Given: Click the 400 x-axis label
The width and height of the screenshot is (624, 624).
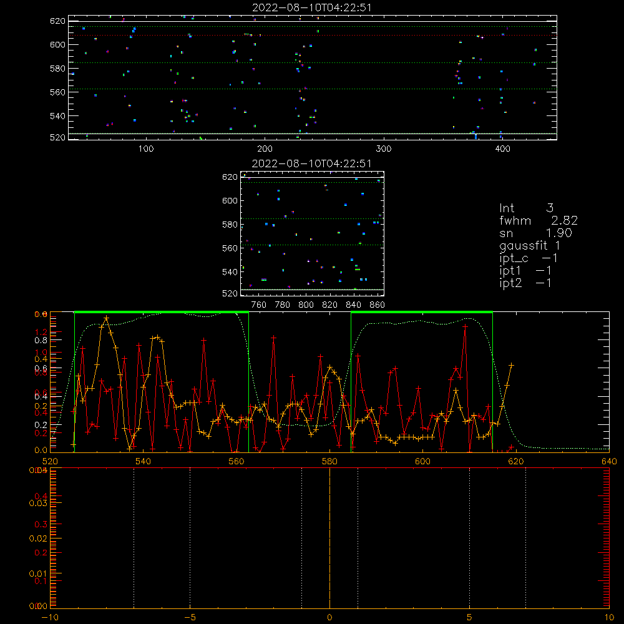Looking at the screenshot, I should pyautogui.click(x=502, y=149).
